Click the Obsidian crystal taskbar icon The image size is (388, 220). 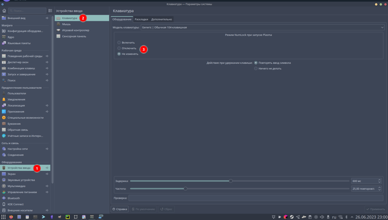point(52,217)
